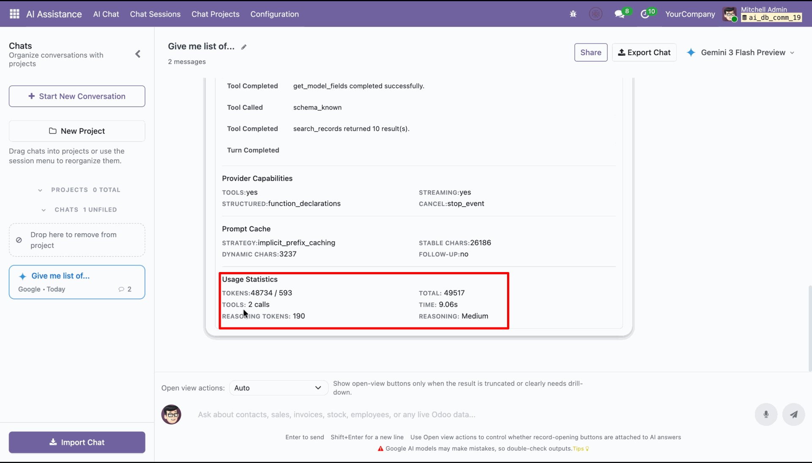The width and height of the screenshot is (812, 463).
Task: Click the message input field
Action: pyautogui.click(x=472, y=414)
